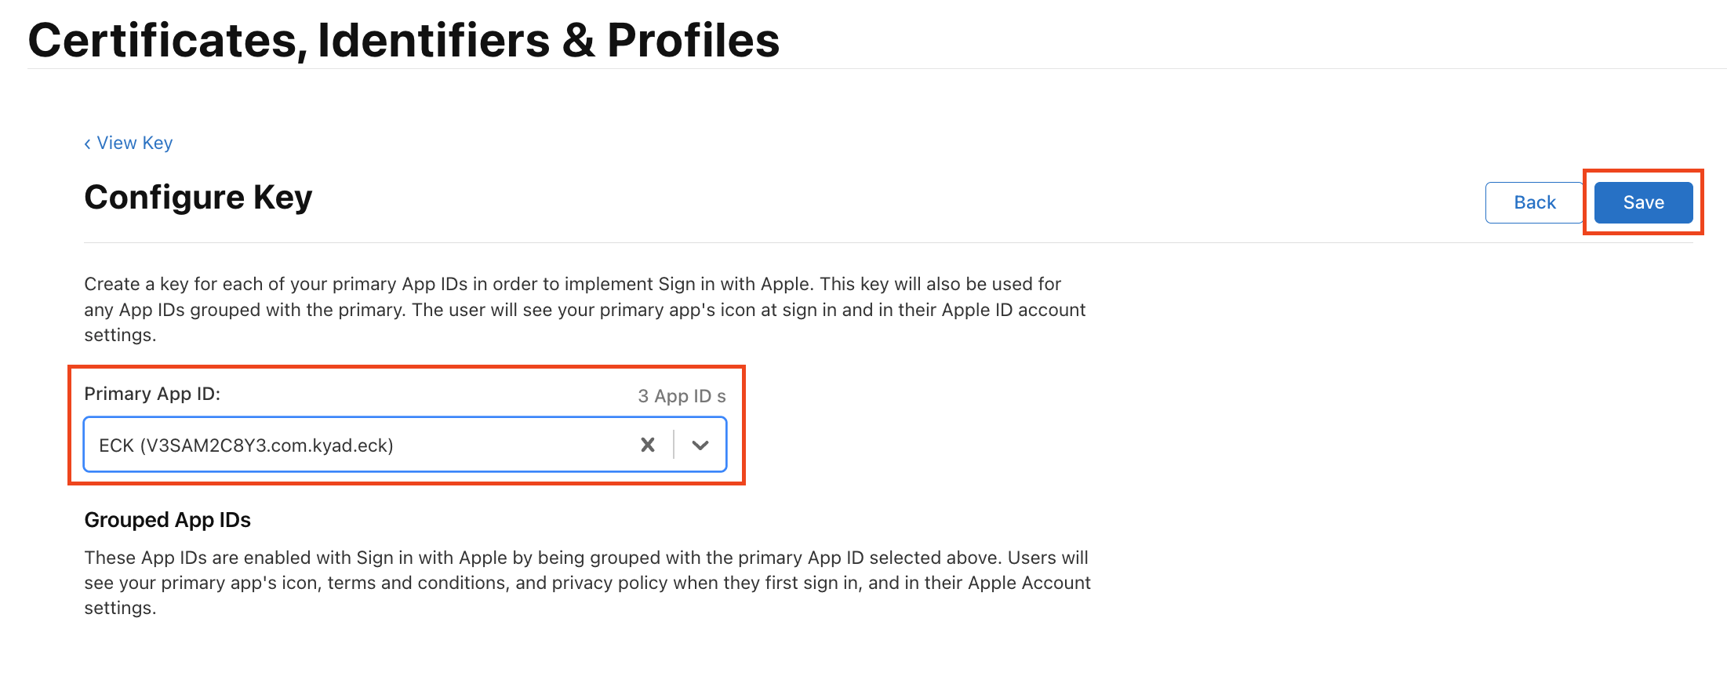Click the Configure Key heading
This screenshot has height=698, width=1727.
[197, 198]
